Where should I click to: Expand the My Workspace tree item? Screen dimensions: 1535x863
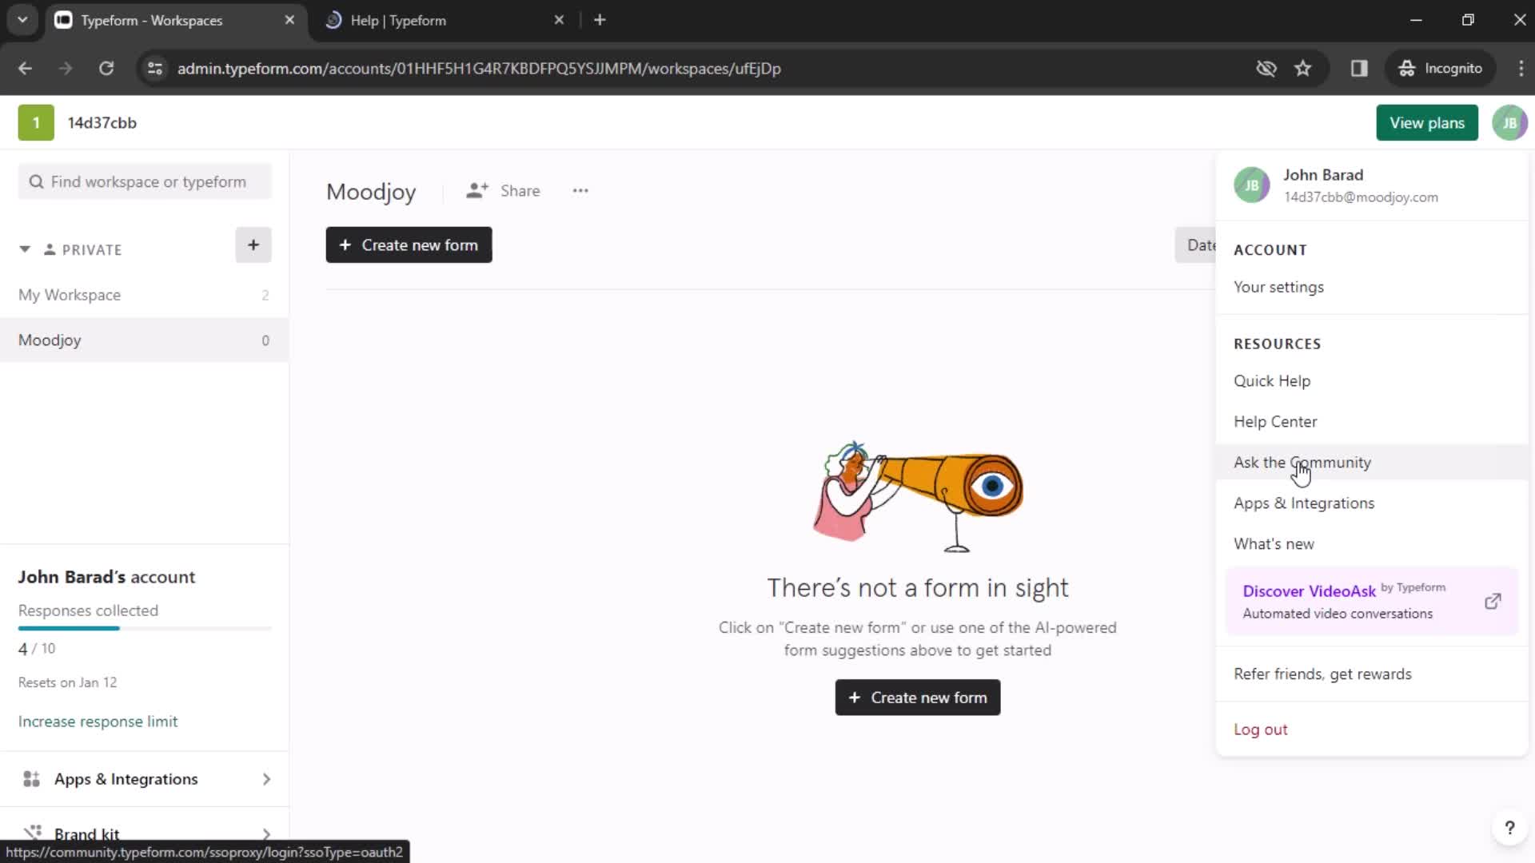[70, 295]
